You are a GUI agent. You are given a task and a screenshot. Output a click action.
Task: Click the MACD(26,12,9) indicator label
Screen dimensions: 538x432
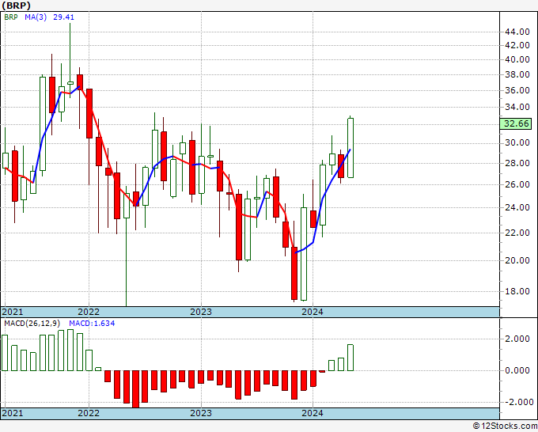32,324
